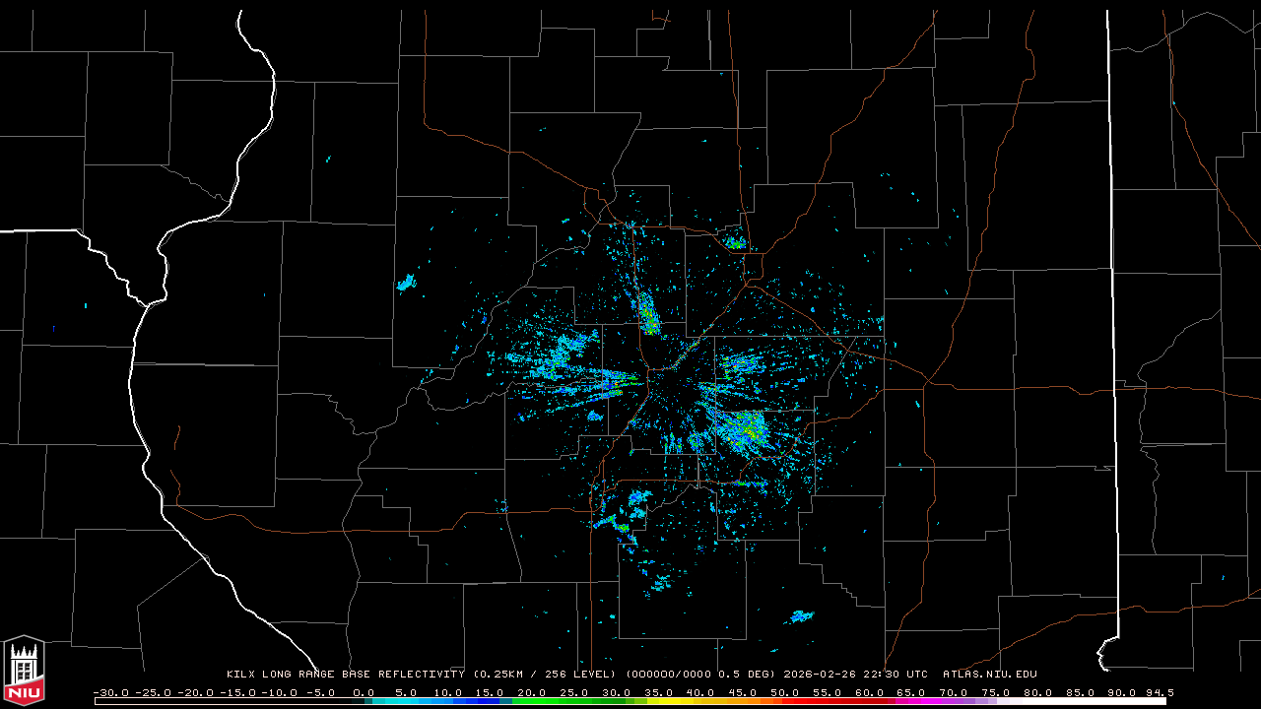Click the small green echo patch north-northeast of radar
The height and width of the screenshot is (709, 1261).
(735, 241)
